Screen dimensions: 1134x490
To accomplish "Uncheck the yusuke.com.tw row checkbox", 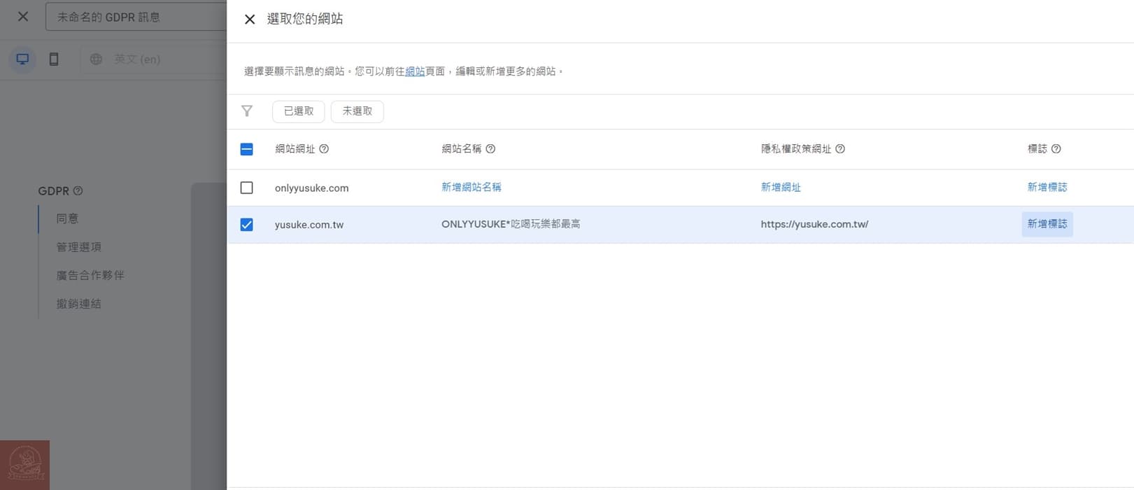I will (246, 225).
